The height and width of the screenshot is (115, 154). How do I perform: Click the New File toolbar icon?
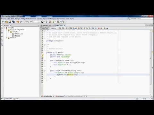point(3,22)
